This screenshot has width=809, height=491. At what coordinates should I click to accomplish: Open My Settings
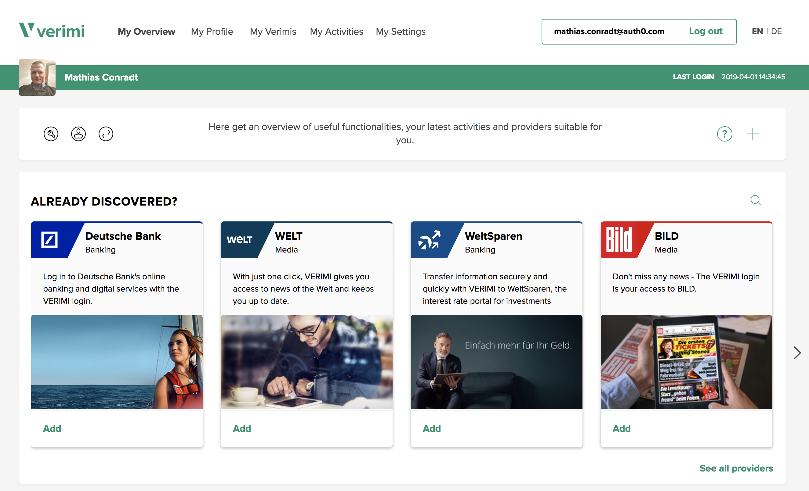[401, 31]
